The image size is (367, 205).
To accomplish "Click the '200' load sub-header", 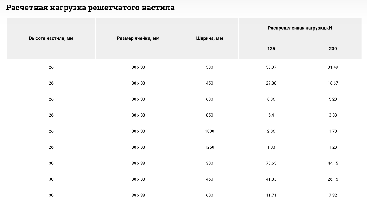I will coord(333,49).
